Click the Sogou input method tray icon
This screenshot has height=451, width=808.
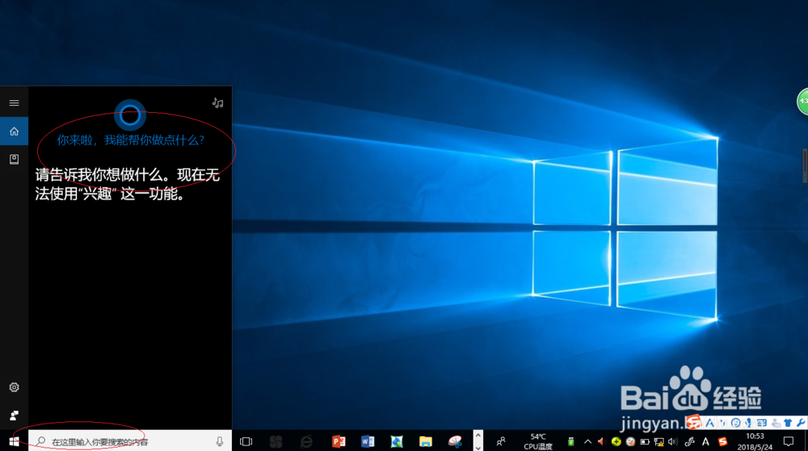(723, 441)
